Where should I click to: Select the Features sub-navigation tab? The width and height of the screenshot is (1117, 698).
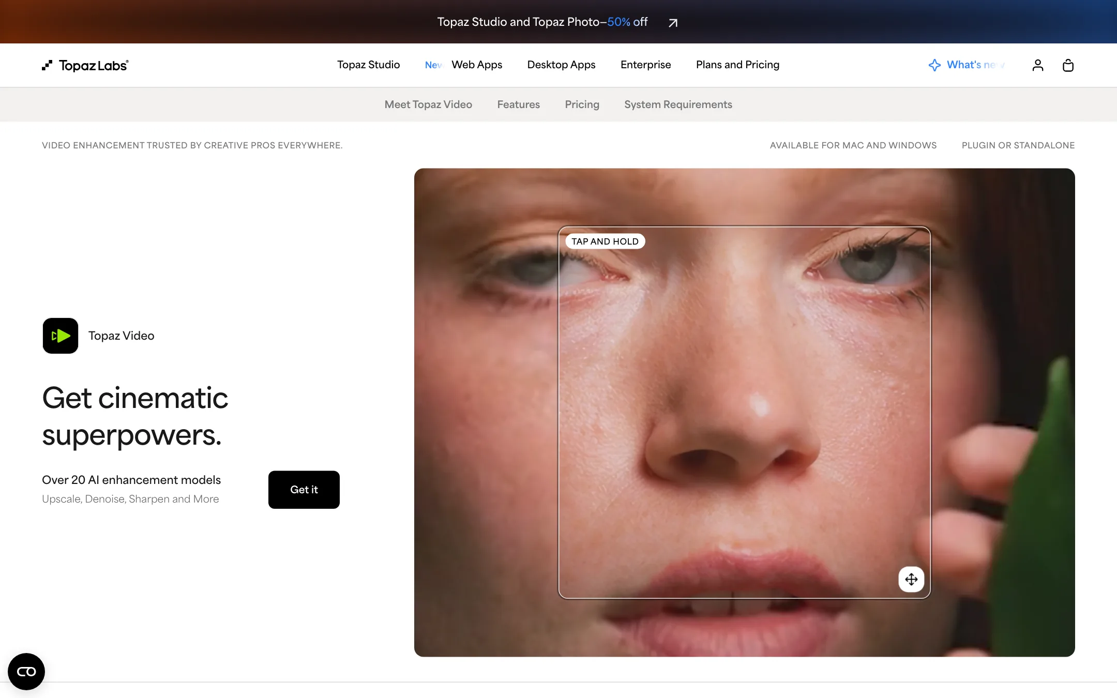coord(518,104)
